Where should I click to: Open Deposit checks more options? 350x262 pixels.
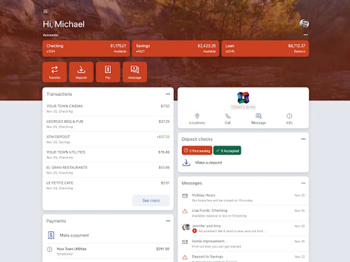[303, 139]
